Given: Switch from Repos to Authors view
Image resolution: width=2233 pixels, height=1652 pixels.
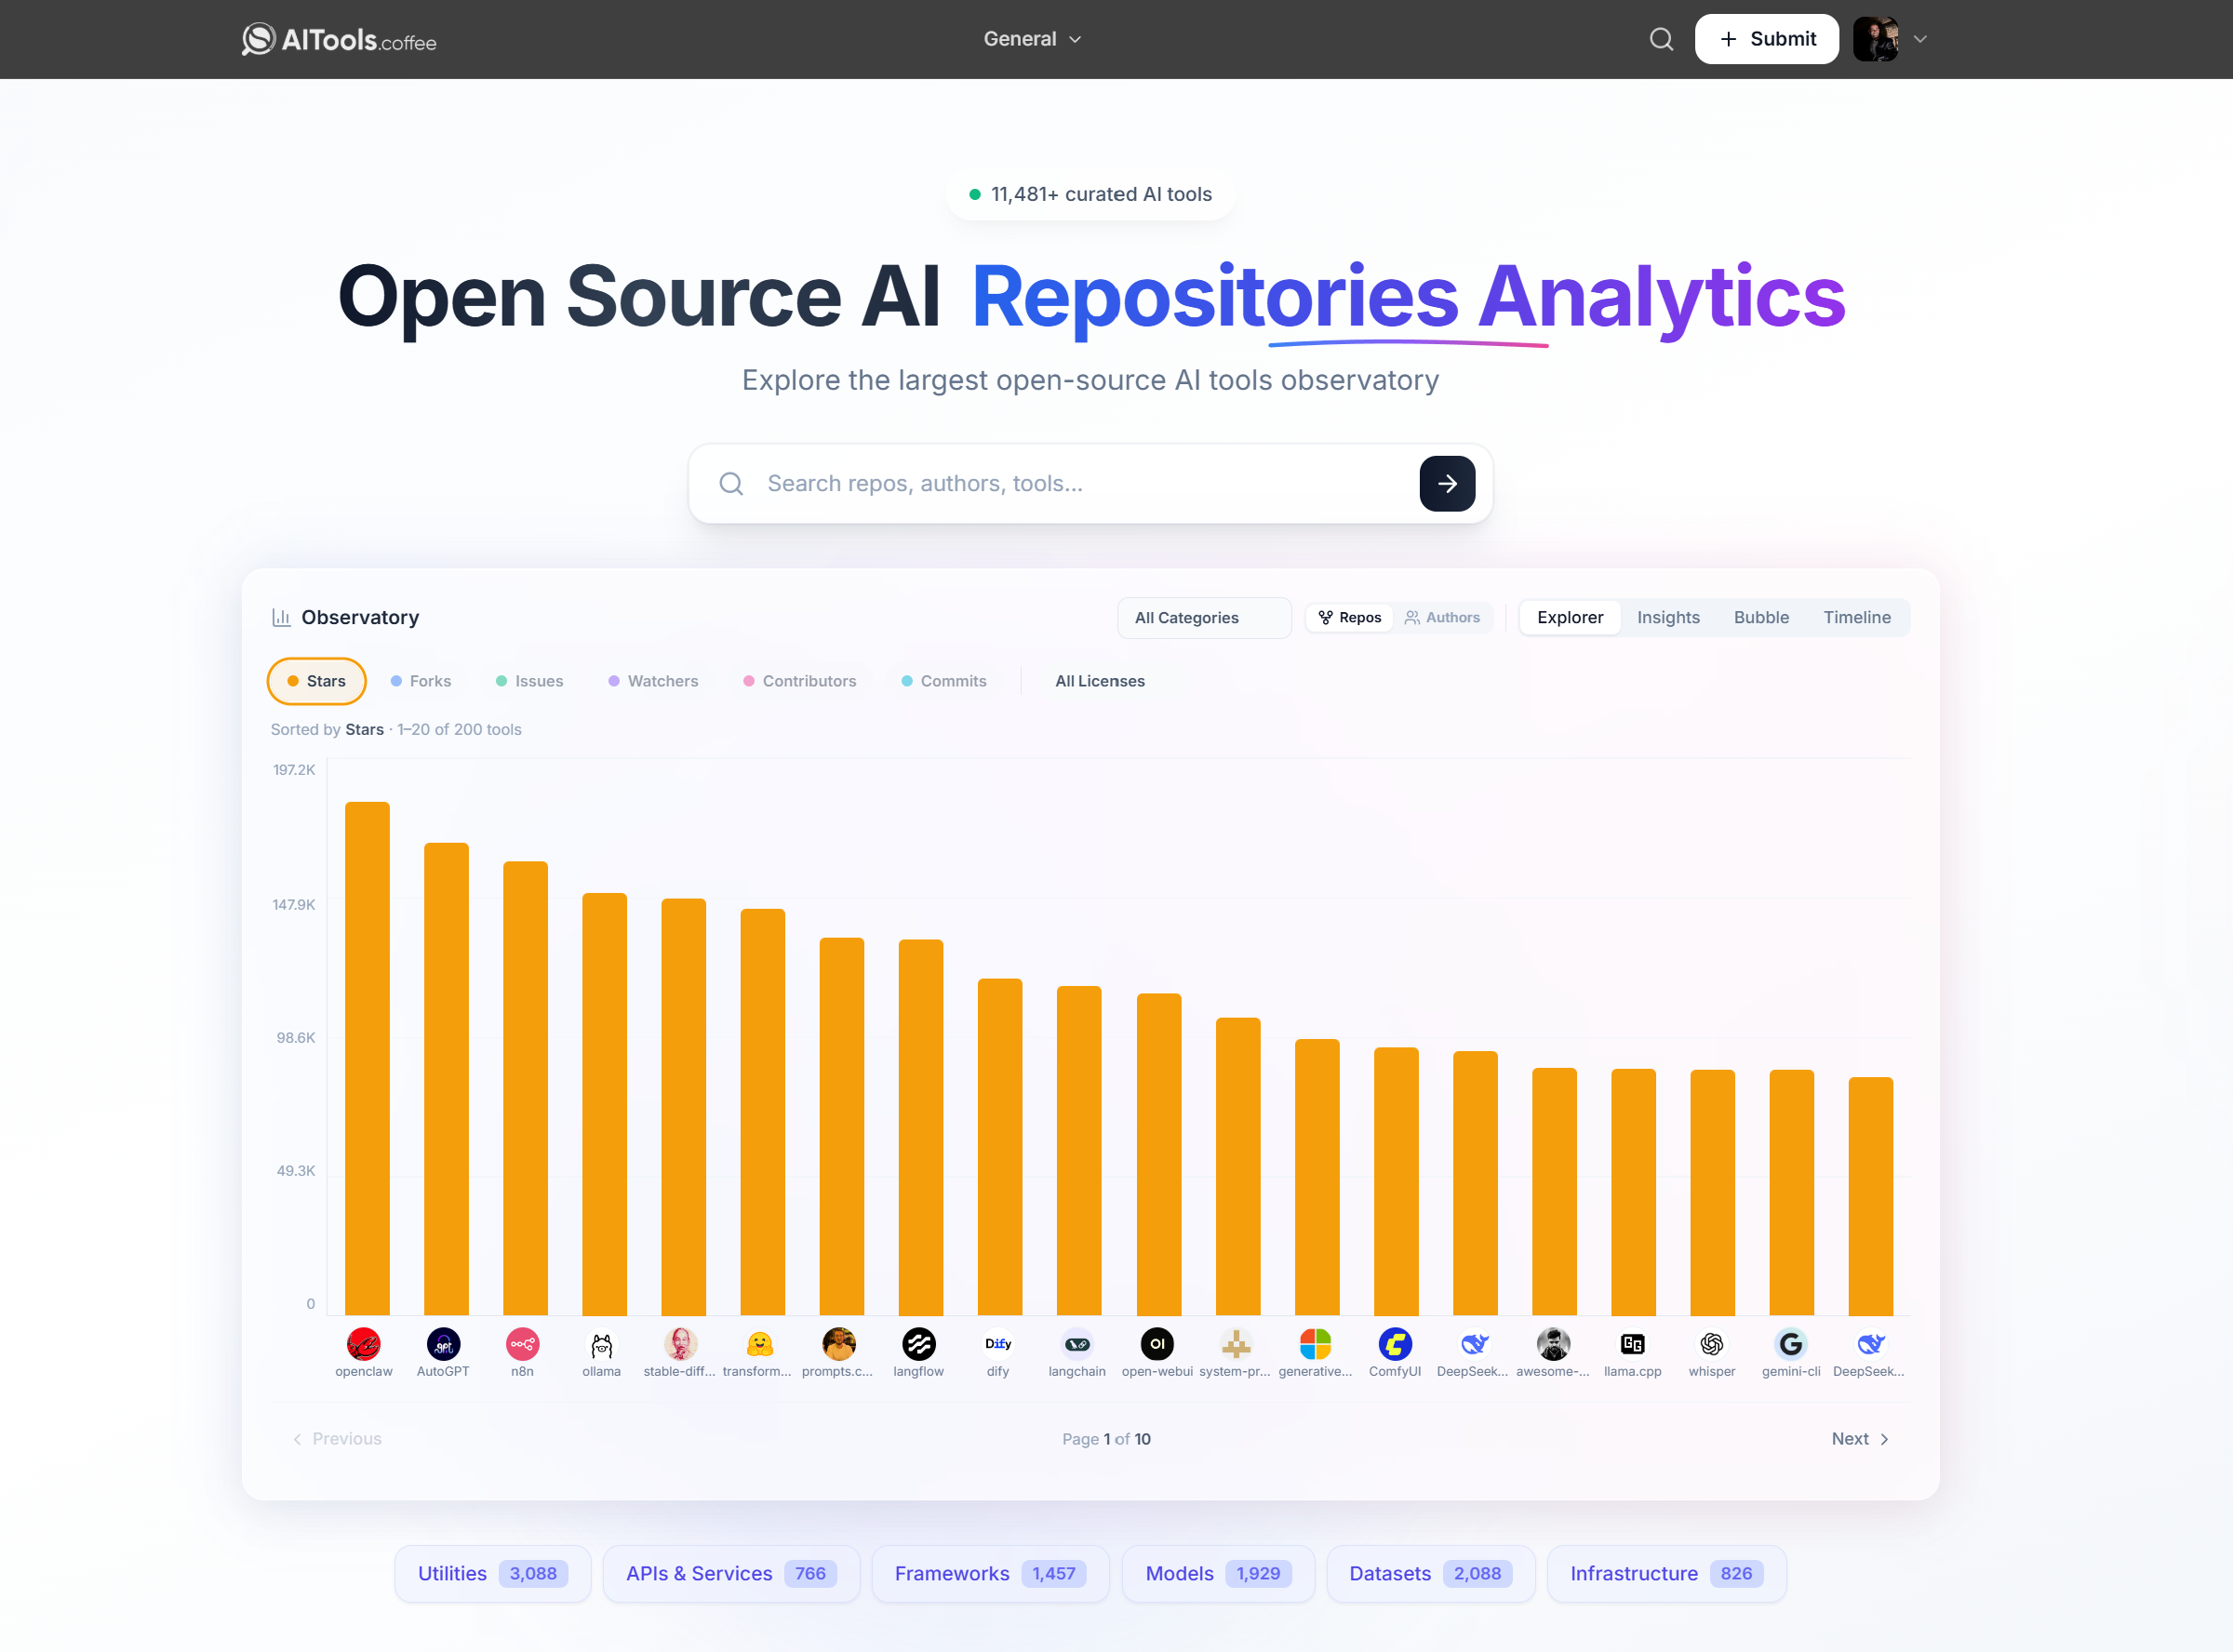Looking at the screenshot, I should (1444, 617).
